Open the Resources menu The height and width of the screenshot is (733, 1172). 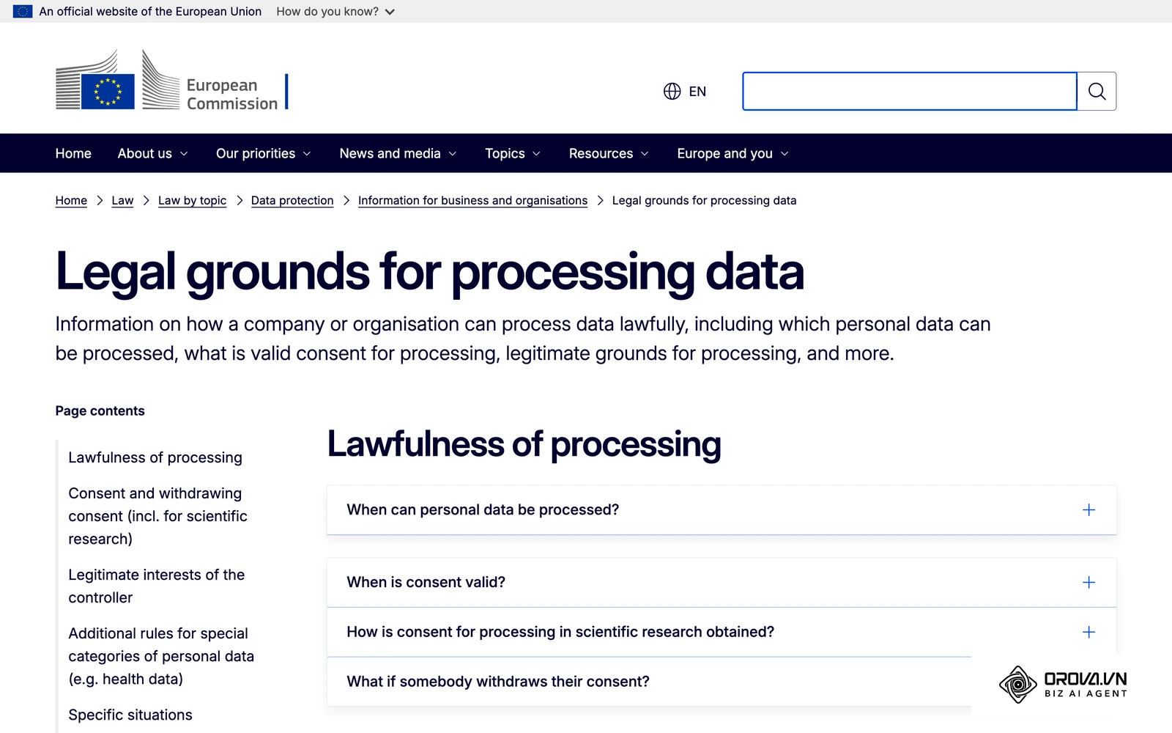[608, 153]
